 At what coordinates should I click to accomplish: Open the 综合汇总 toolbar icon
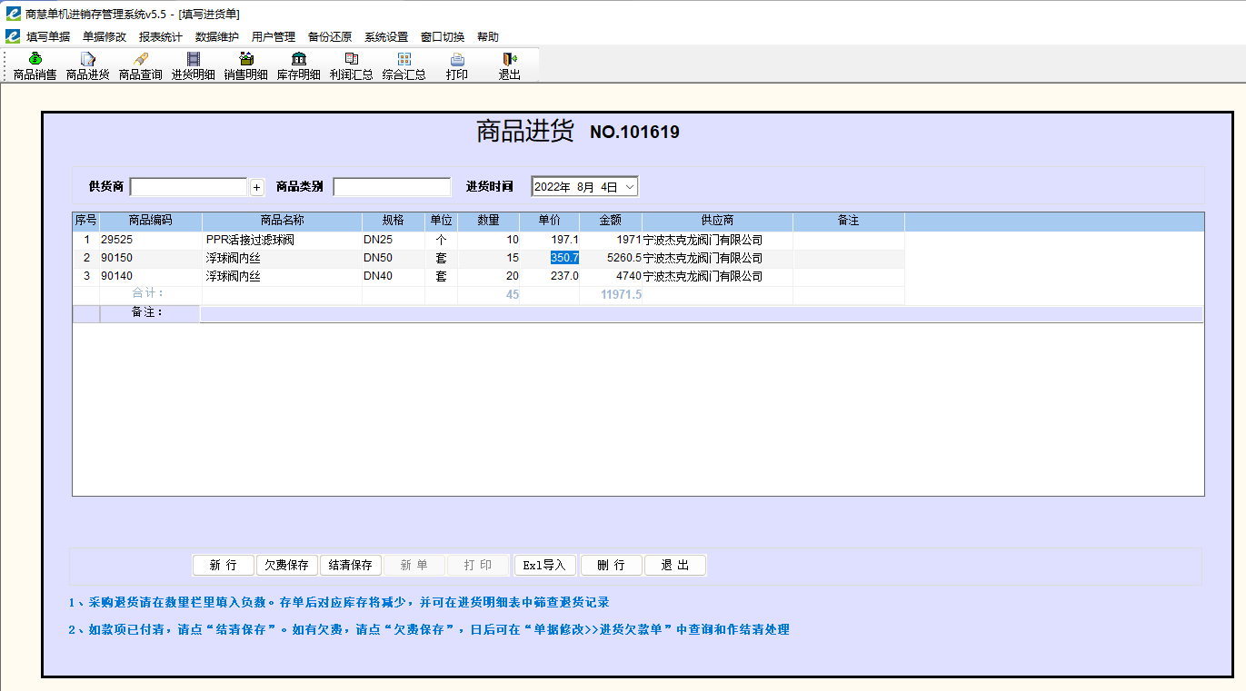404,66
